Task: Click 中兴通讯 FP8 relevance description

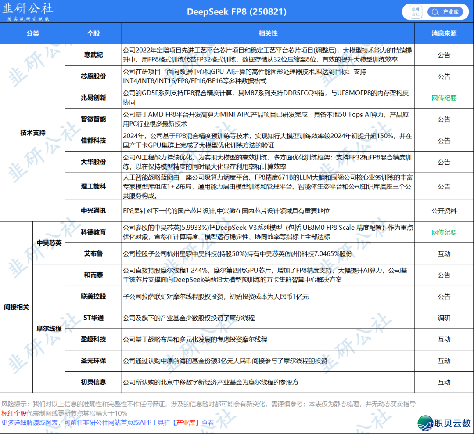Action: click(x=226, y=211)
